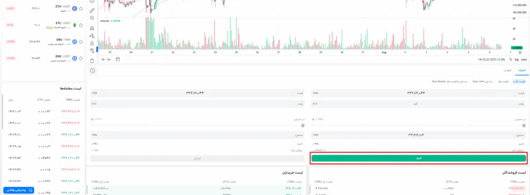Lock all drawing tools
The width and height of the screenshot is (530, 195).
point(92,43)
